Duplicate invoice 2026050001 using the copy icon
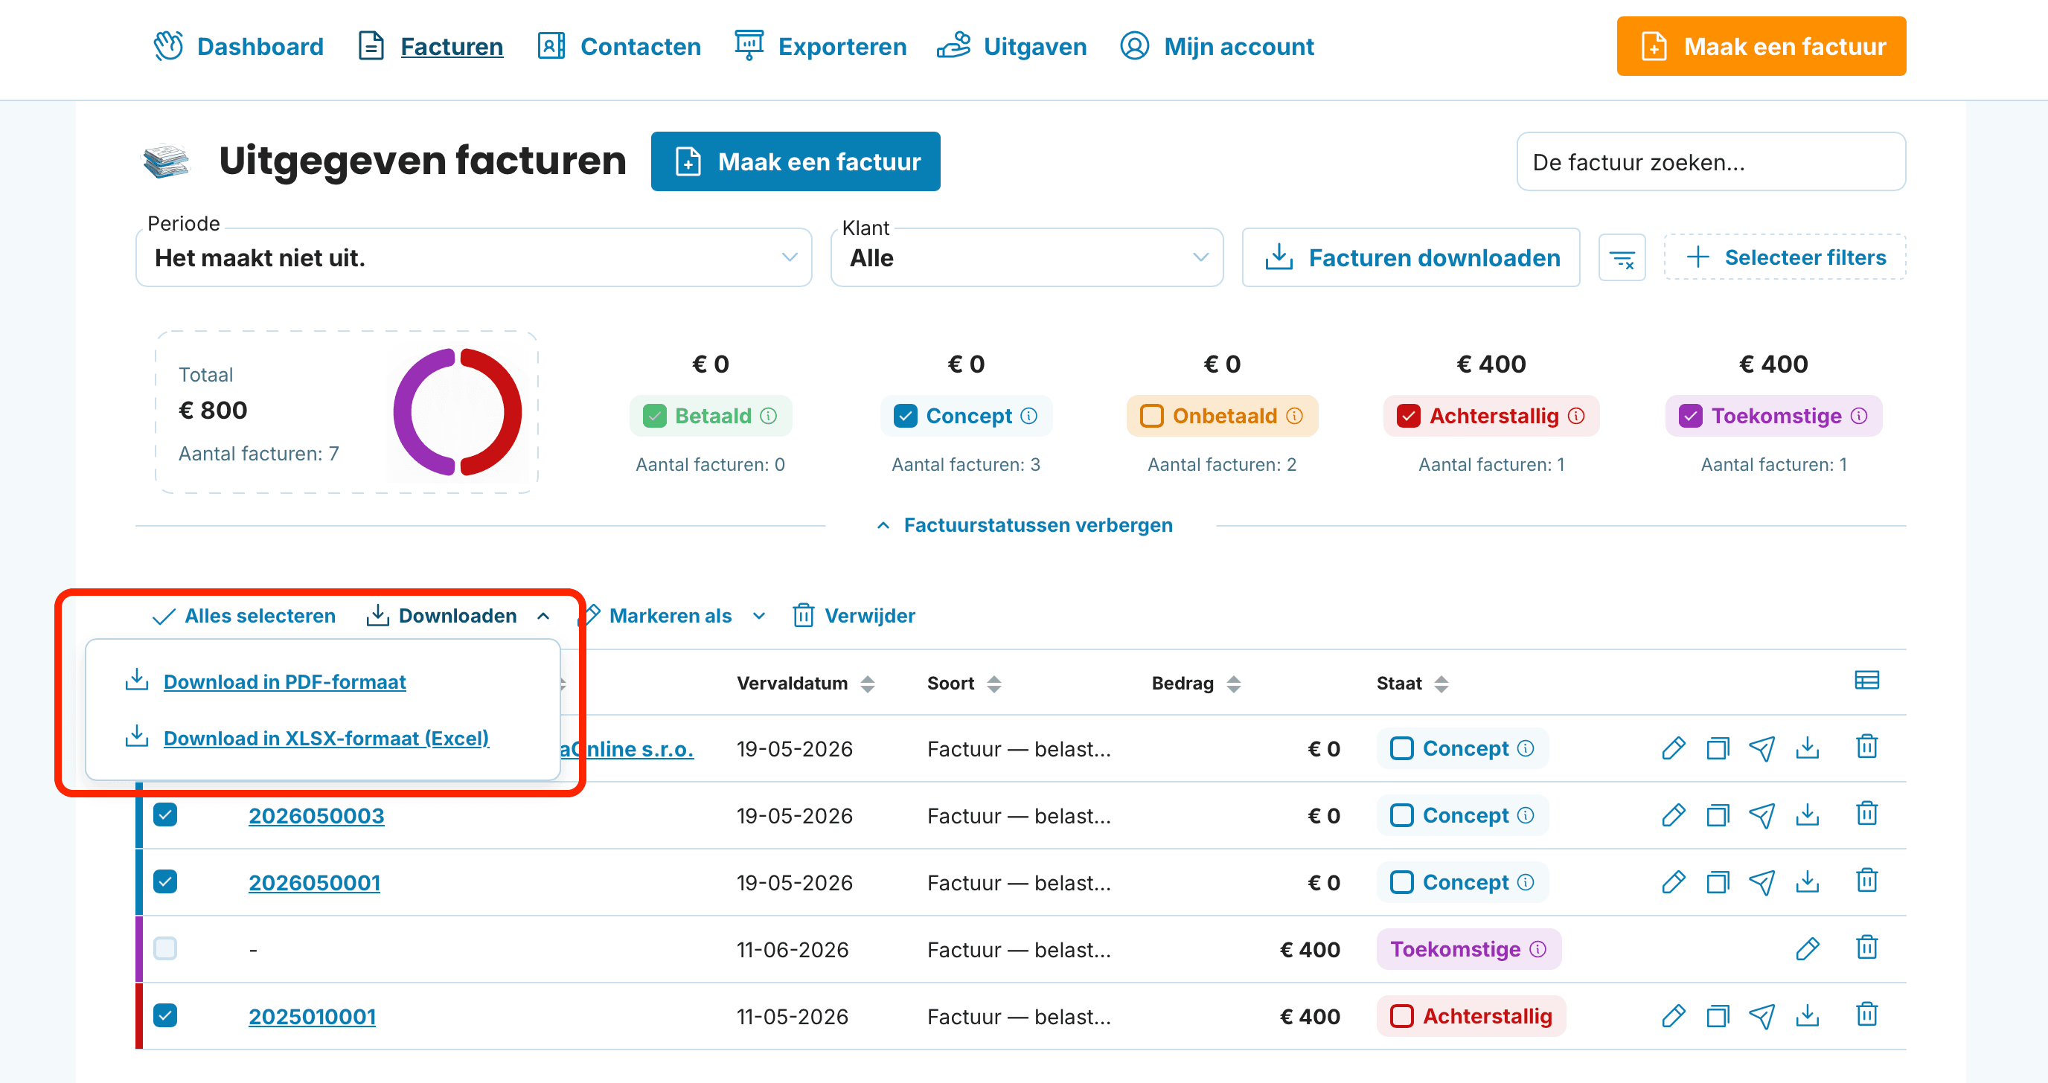 (x=1718, y=882)
